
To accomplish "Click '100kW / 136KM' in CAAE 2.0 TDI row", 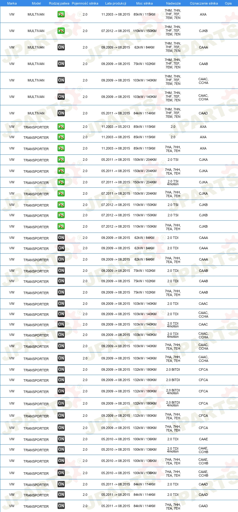I will [145, 439].
